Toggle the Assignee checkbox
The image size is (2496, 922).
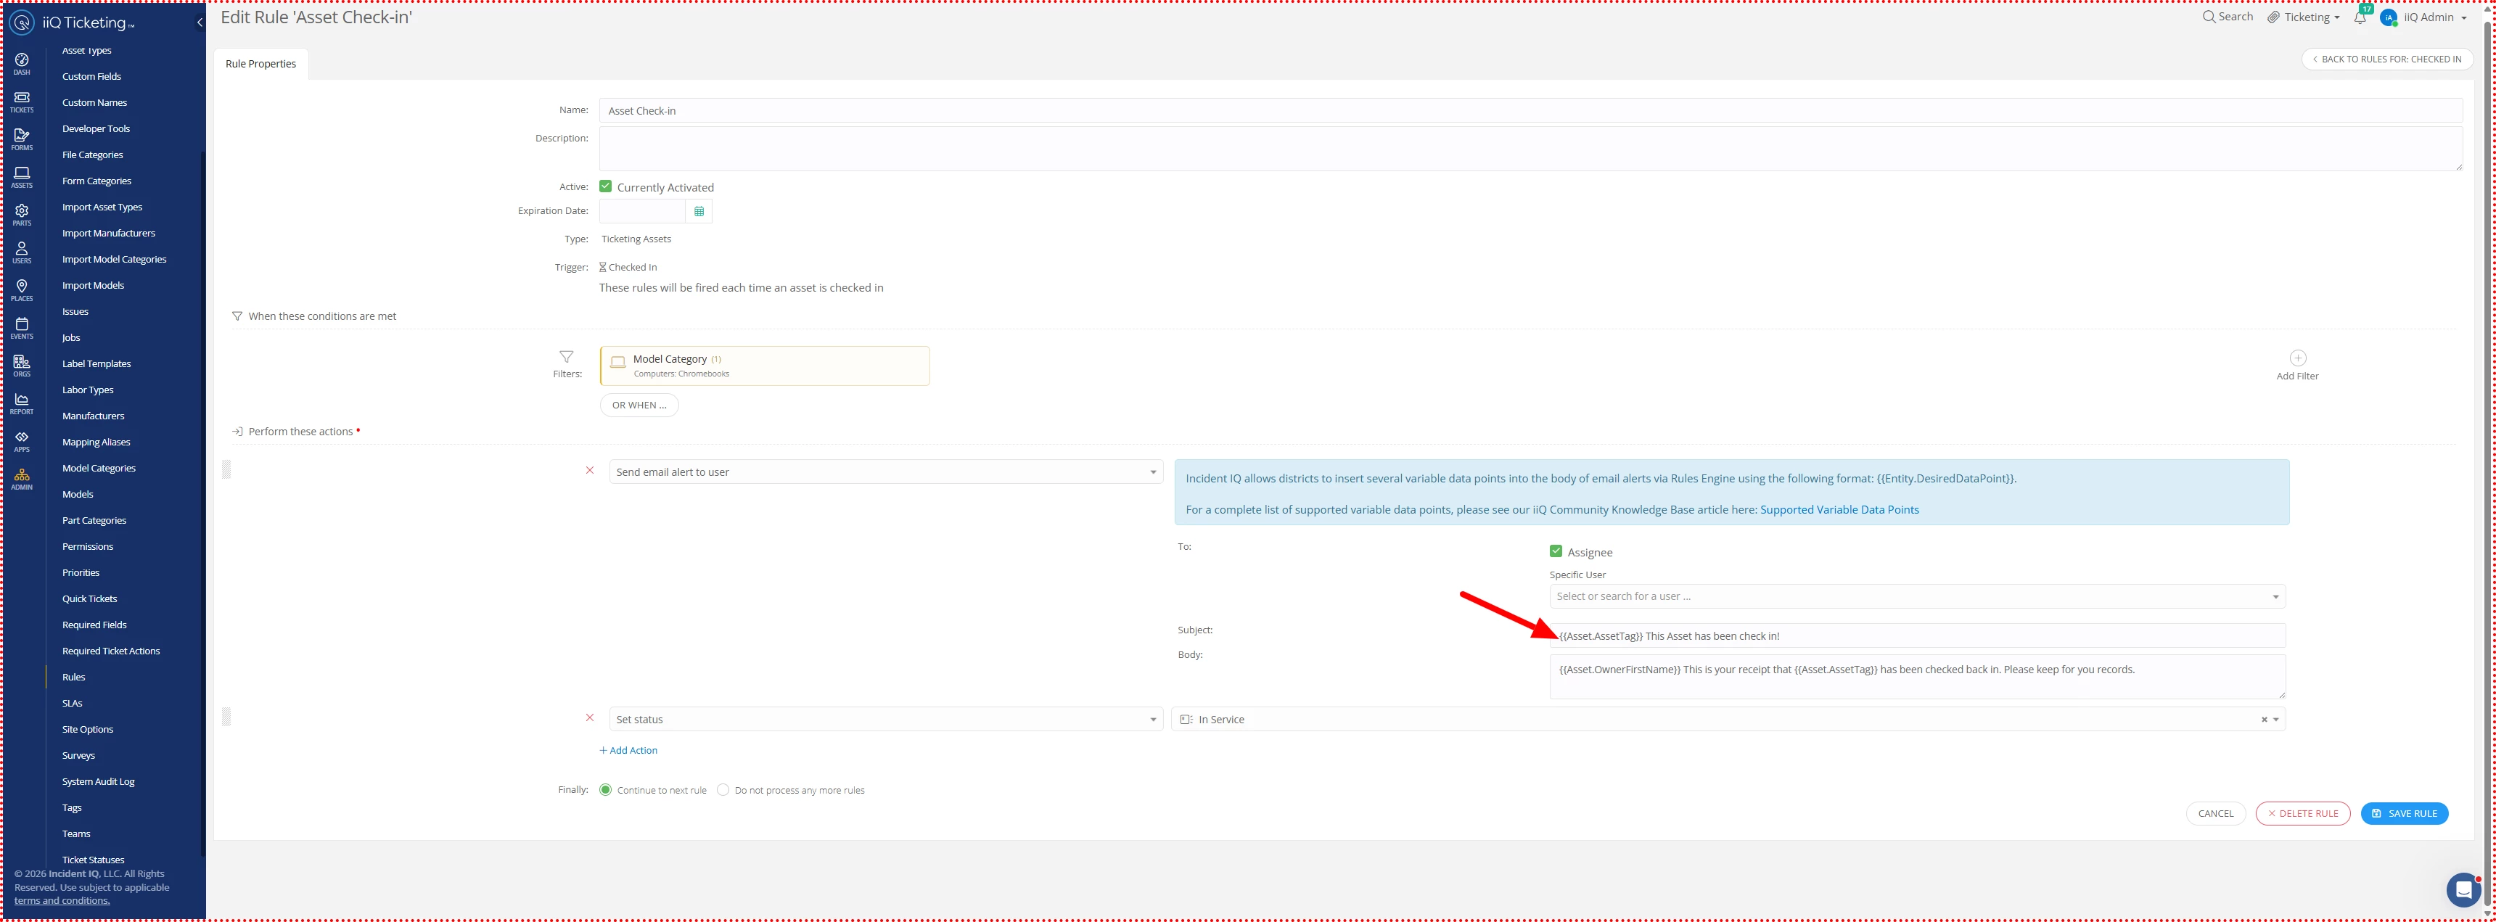1555,552
